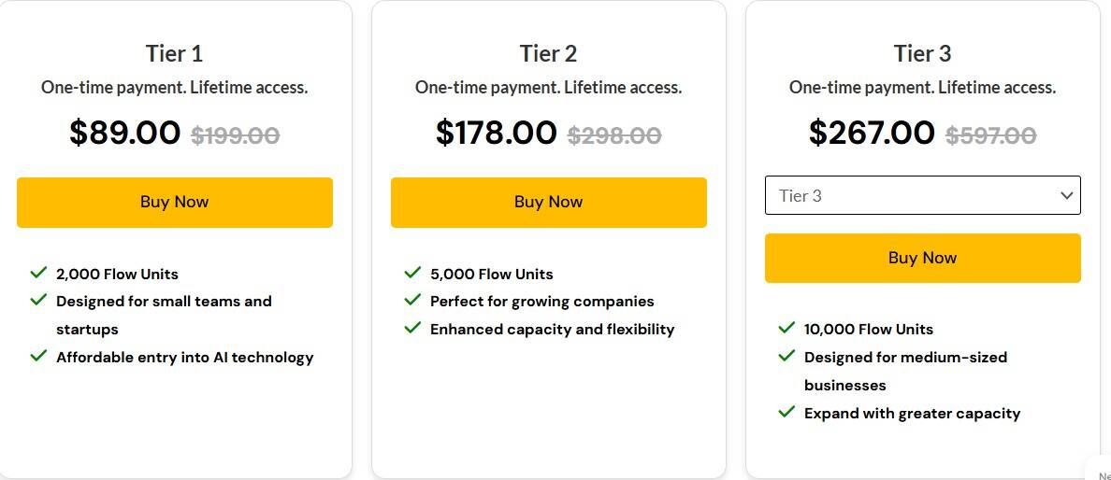This screenshot has height=480, width=1111.
Task: Click the Tier 1 Buy Now button
Action: click(x=175, y=202)
